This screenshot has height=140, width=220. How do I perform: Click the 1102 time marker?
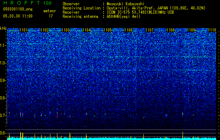point(44,30)
